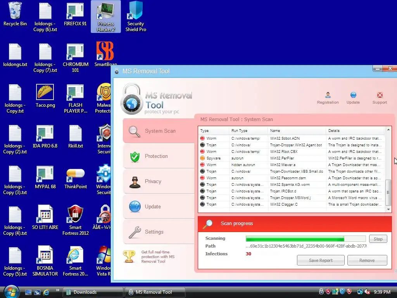Open the MYPAL 68 desktop shortcut
397x298 pixels.
(45, 177)
